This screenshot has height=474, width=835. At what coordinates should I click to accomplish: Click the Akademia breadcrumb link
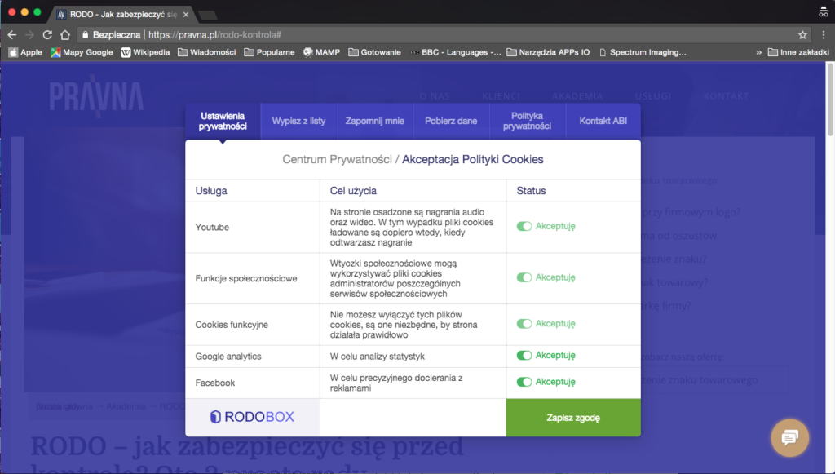126,406
